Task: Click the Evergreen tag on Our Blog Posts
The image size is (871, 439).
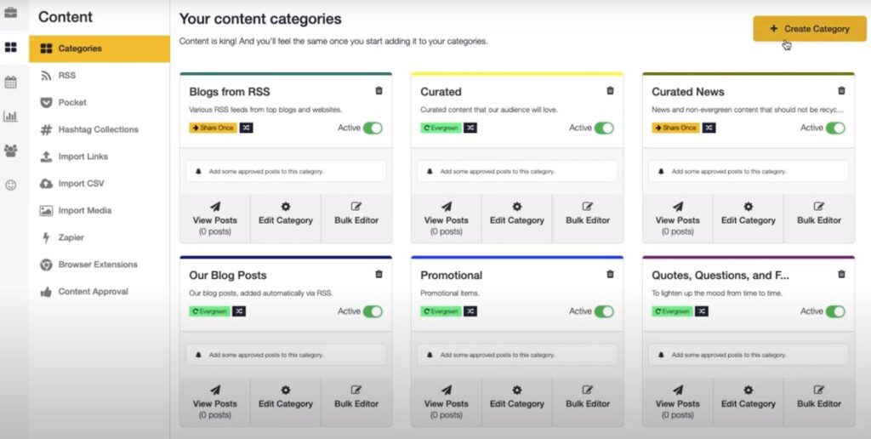Action: (208, 311)
